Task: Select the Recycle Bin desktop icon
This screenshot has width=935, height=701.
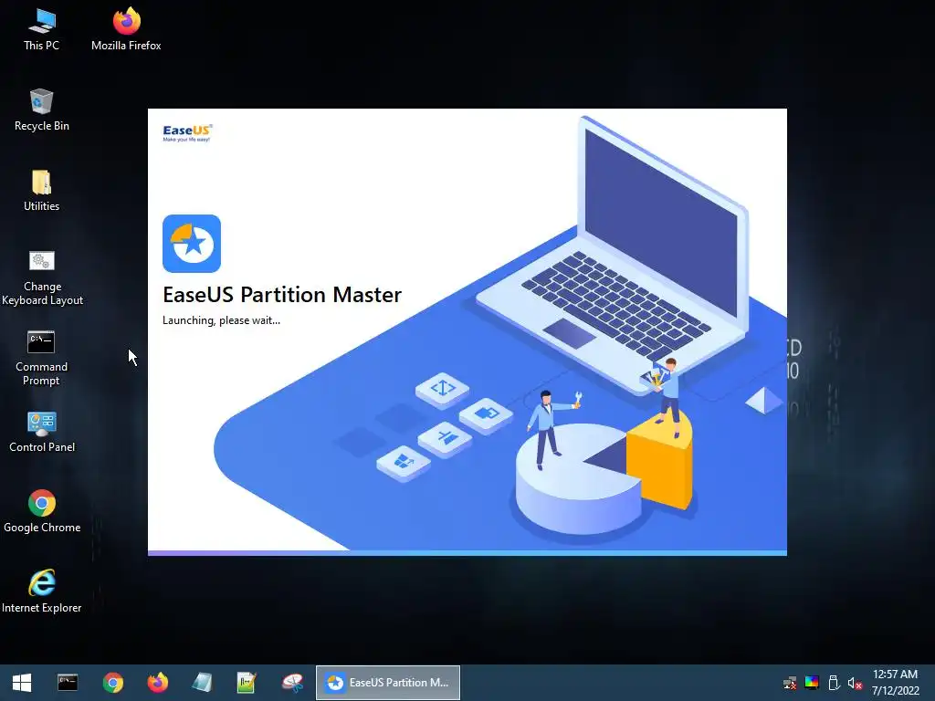Action: coord(41,110)
